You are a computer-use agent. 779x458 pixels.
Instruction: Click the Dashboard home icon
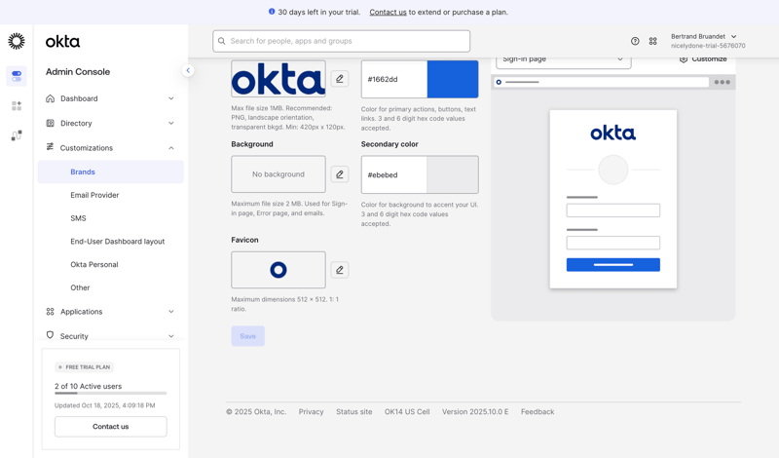[x=51, y=98]
